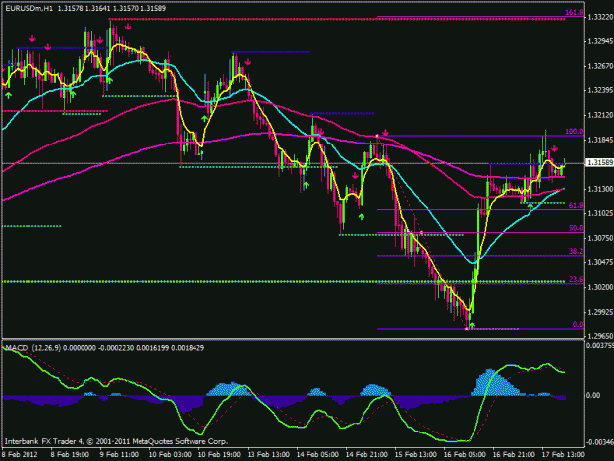Click price axis value 1.31845
Image resolution: width=614 pixels, height=461 pixels.
[600, 140]
